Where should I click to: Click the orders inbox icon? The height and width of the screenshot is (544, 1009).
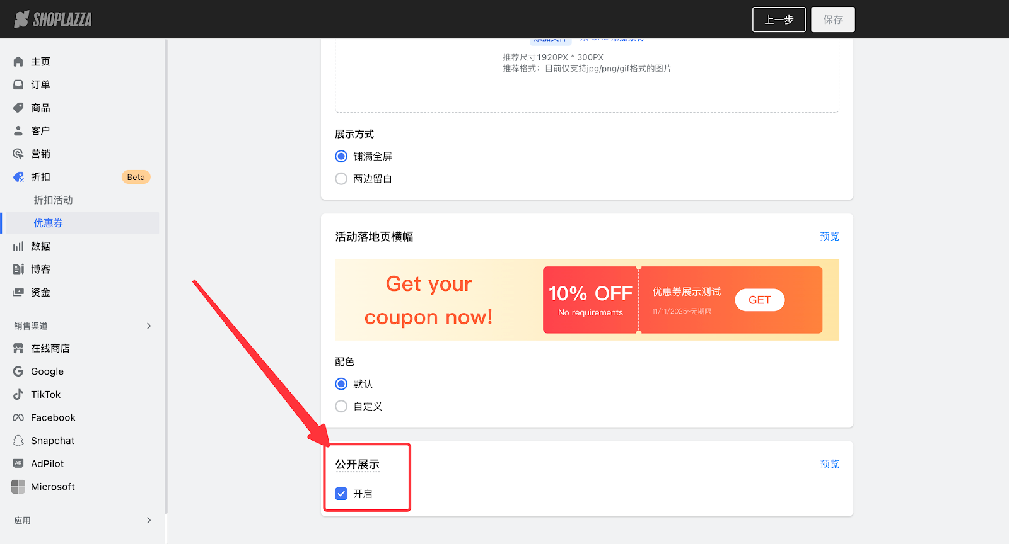[18, 84]
